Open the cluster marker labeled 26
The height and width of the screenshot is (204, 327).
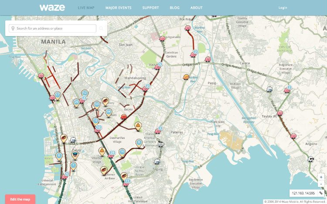[x=76, y=103]
